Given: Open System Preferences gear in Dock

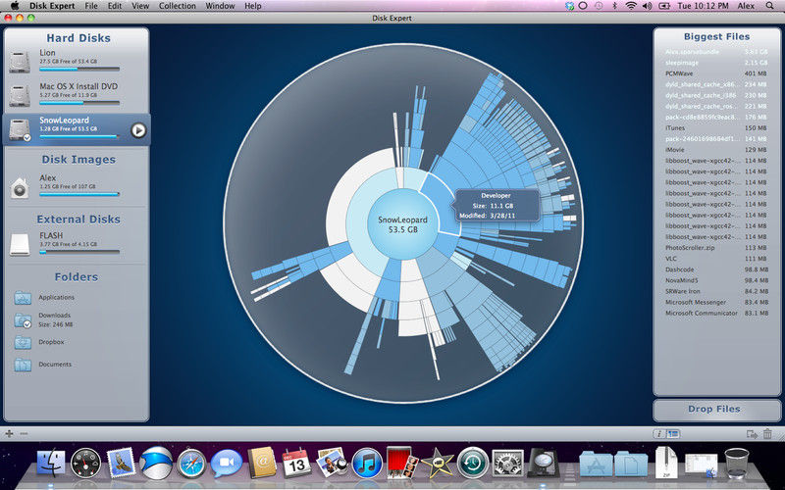Looking at the screenshot, I should point(508,463).
